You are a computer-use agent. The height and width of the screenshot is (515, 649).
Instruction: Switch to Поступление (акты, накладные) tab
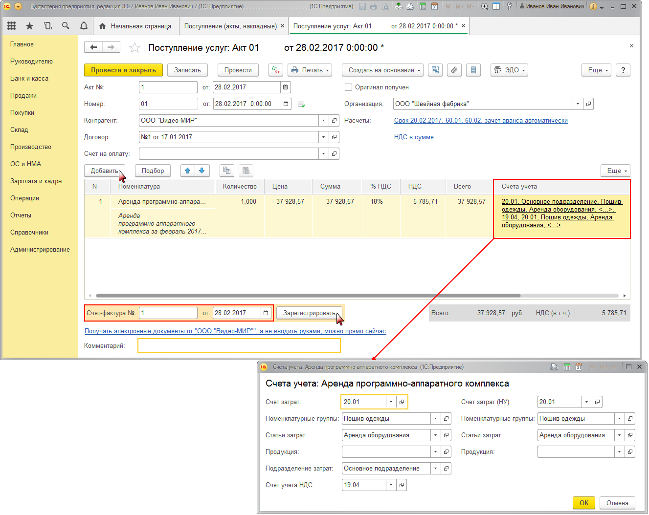coord(230,26)
